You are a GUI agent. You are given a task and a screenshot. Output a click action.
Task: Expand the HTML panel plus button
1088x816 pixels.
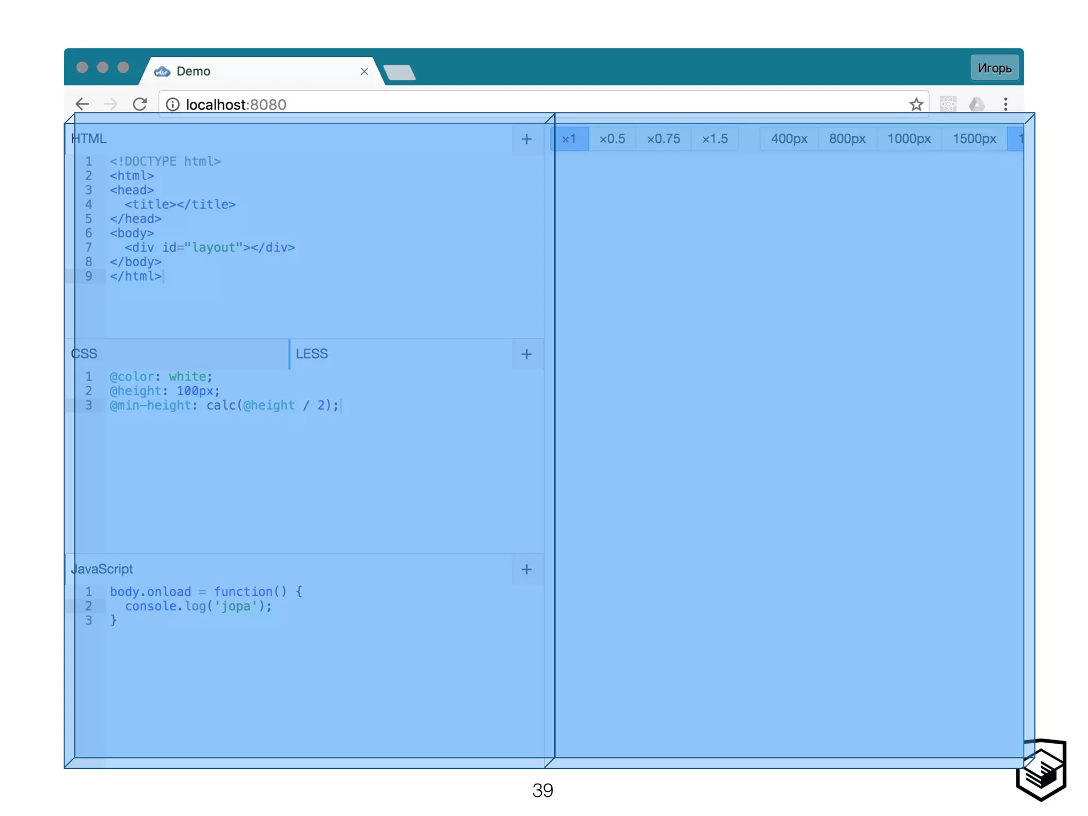click(526, 139)
